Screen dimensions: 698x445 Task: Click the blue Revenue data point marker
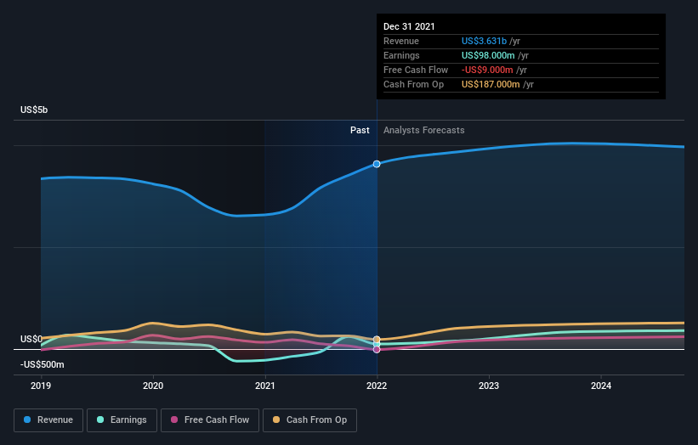point(377,164)
